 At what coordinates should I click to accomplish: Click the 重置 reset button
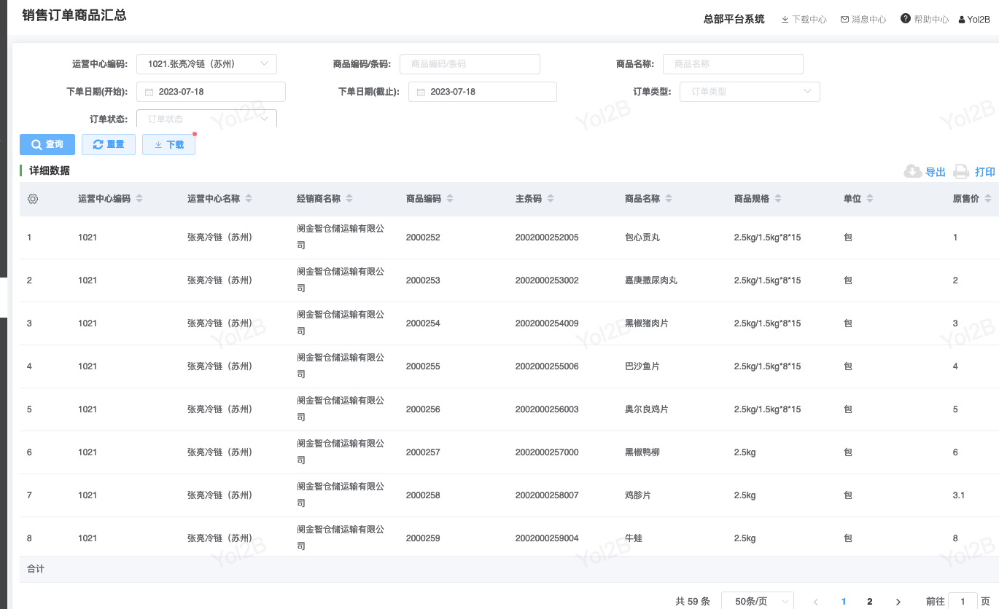[109, 144]
